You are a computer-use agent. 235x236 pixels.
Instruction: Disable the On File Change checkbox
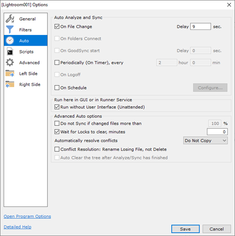[57, 27]
